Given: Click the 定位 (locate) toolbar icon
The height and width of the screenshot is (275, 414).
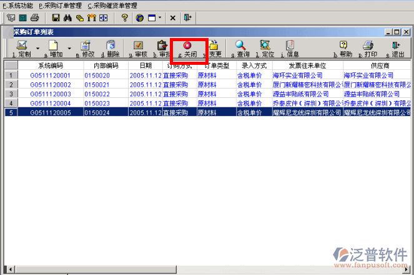Looking at the screenshot, I should click(265, 46).
